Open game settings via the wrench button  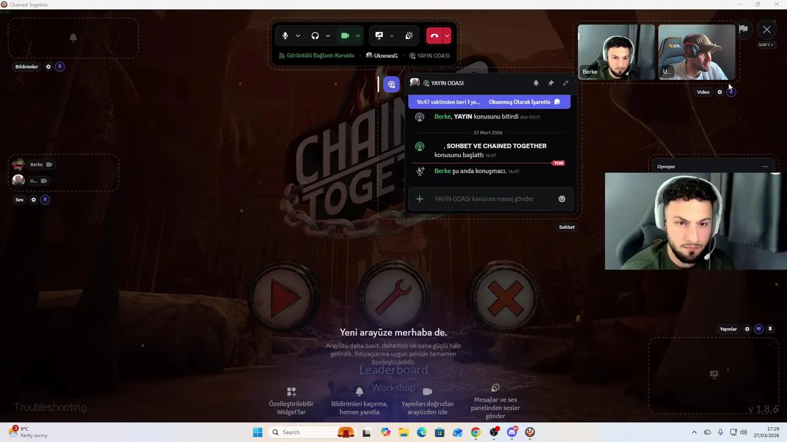tap(393, 297)
